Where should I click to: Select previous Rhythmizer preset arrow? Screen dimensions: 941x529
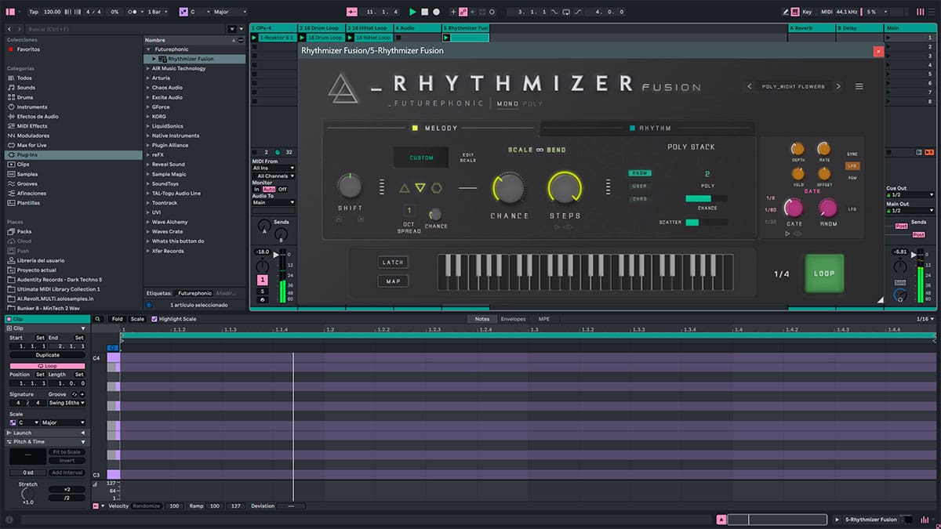[x=750, y=86]
